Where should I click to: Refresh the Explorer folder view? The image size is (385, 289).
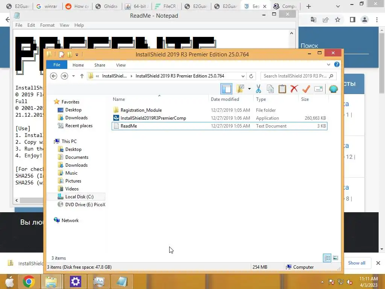tap(251, 76)
